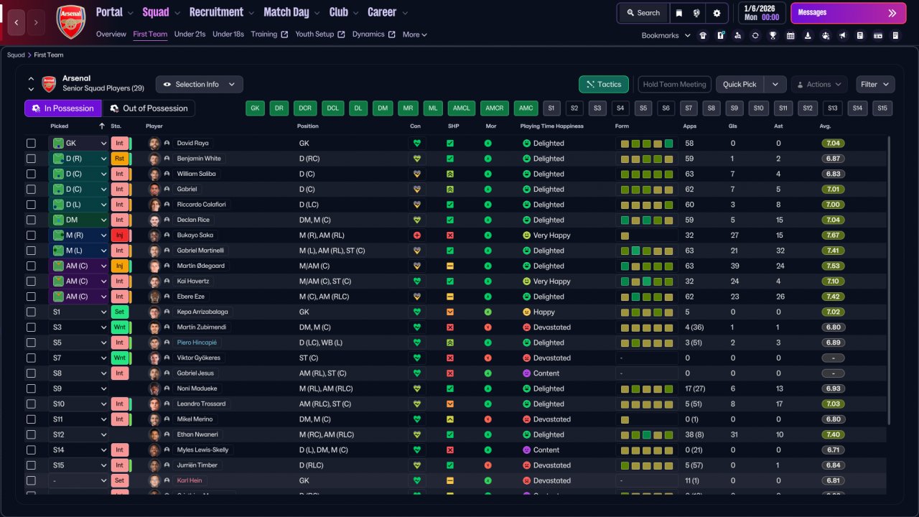This screenshot has width=919, height=517.
Task: Click the S1 substitute slot chip
Action: 551,108
